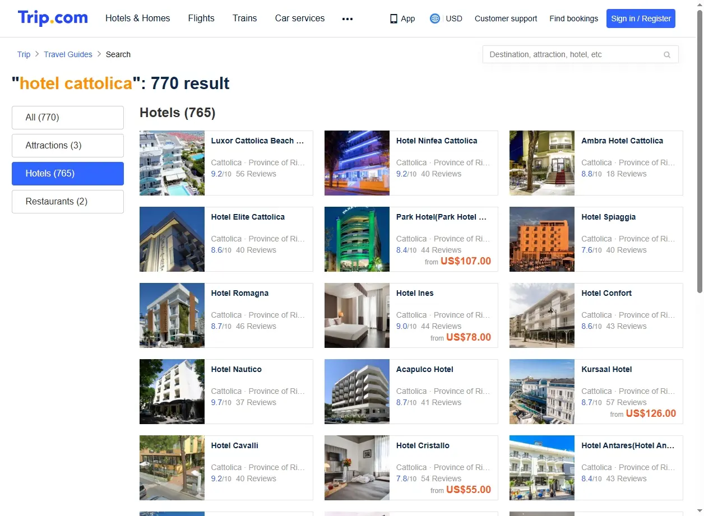The height and width of the screenshot is (516, 704).
Task: Click Find bookings link
Action: [x=574, y=18]
